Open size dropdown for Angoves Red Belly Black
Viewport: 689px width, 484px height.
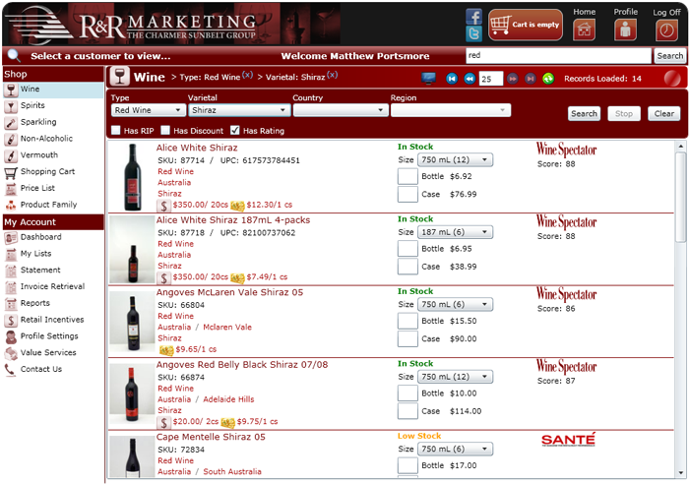pos(455,377)
